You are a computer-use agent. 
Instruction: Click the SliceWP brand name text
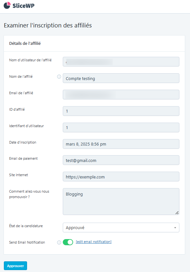(24, 6)
